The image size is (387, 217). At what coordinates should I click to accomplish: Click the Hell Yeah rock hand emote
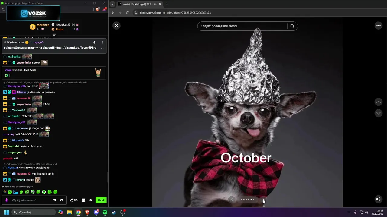(x=98, y=72)
